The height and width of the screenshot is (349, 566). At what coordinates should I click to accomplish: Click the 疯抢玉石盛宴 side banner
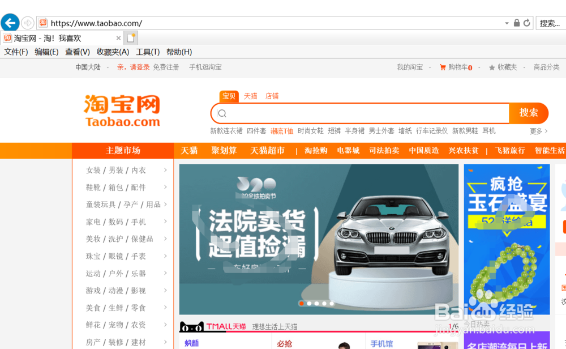[x=507, y=239]
